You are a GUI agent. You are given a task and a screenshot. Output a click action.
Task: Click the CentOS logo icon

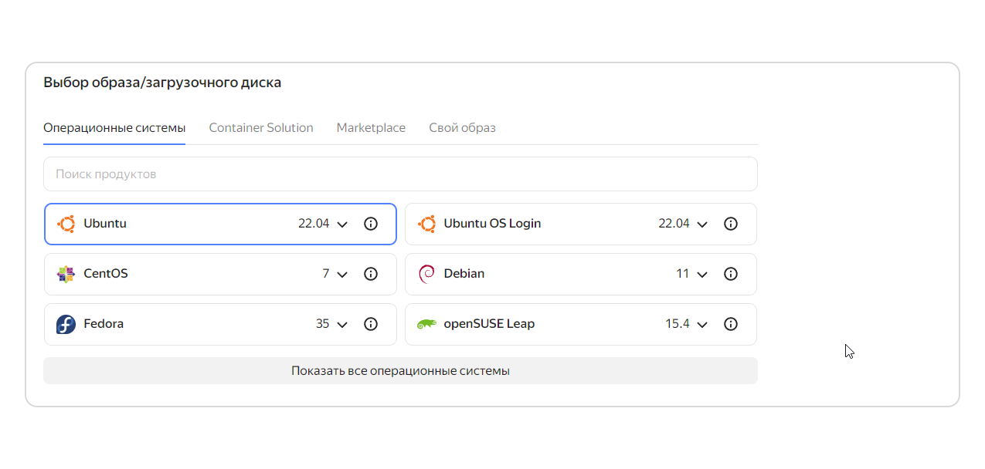point(66,274)
